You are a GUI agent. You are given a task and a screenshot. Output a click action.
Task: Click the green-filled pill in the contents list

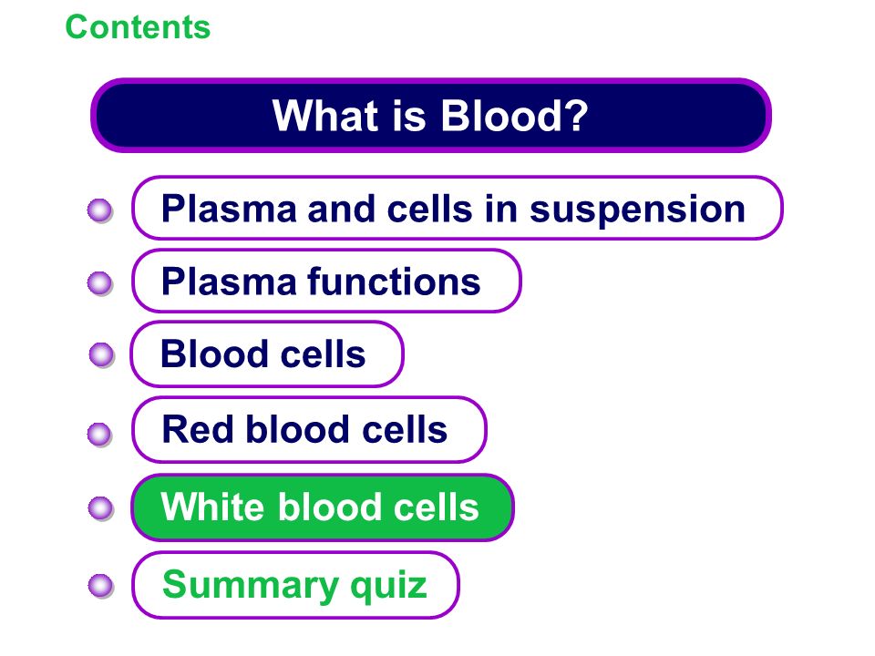point(323,507)
